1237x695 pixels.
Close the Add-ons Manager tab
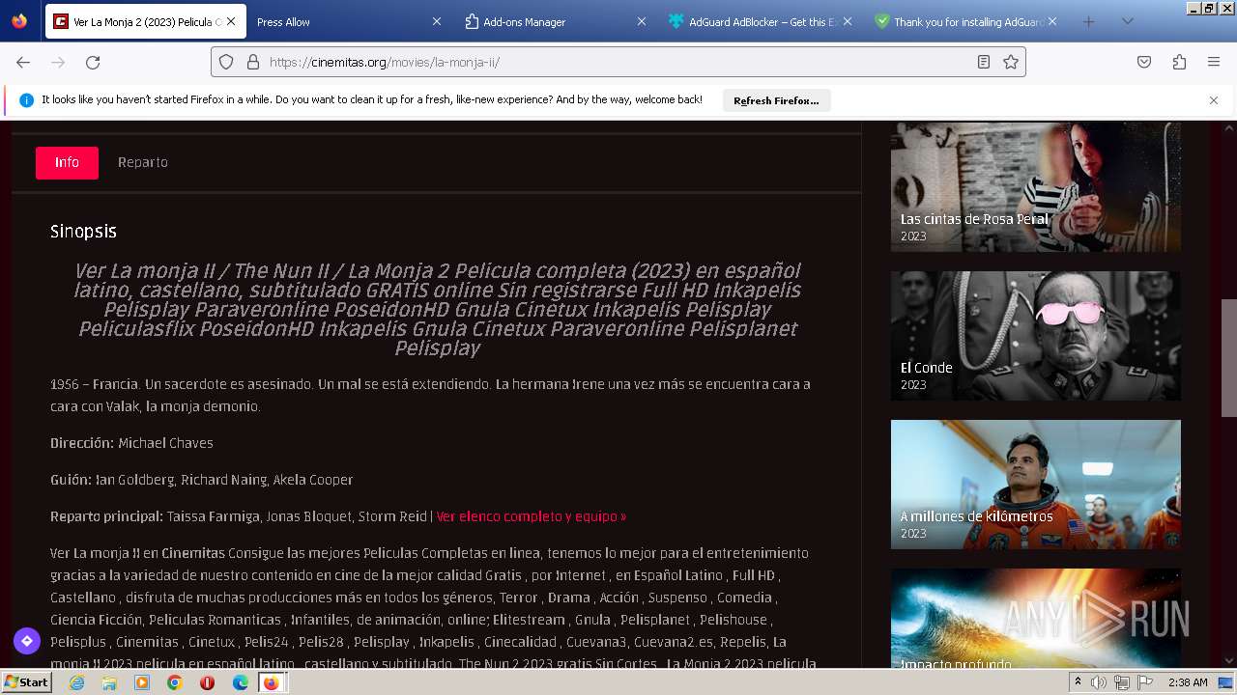[x=641, y=21]
